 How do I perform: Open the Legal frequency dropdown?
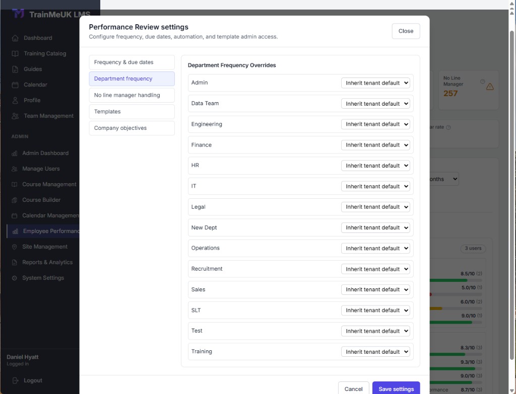click(375, 207)
